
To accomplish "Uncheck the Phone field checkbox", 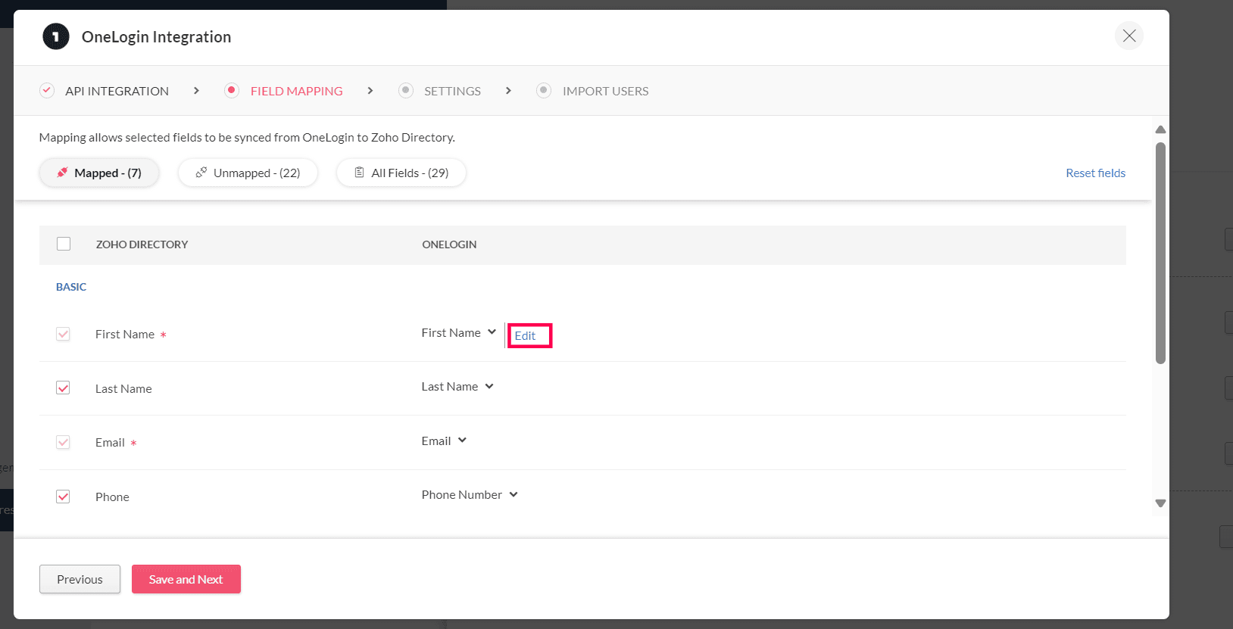I will [63, 497].
